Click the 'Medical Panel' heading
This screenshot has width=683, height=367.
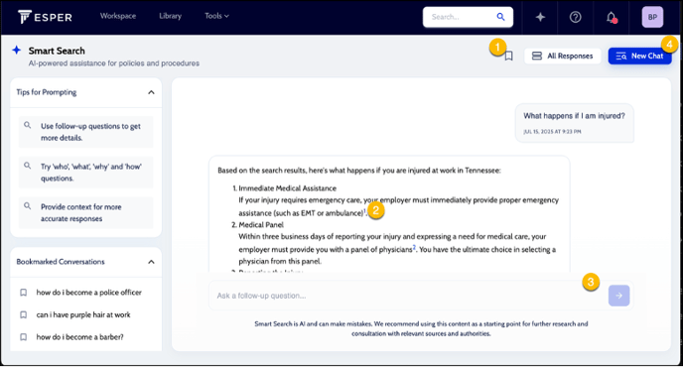261,225
